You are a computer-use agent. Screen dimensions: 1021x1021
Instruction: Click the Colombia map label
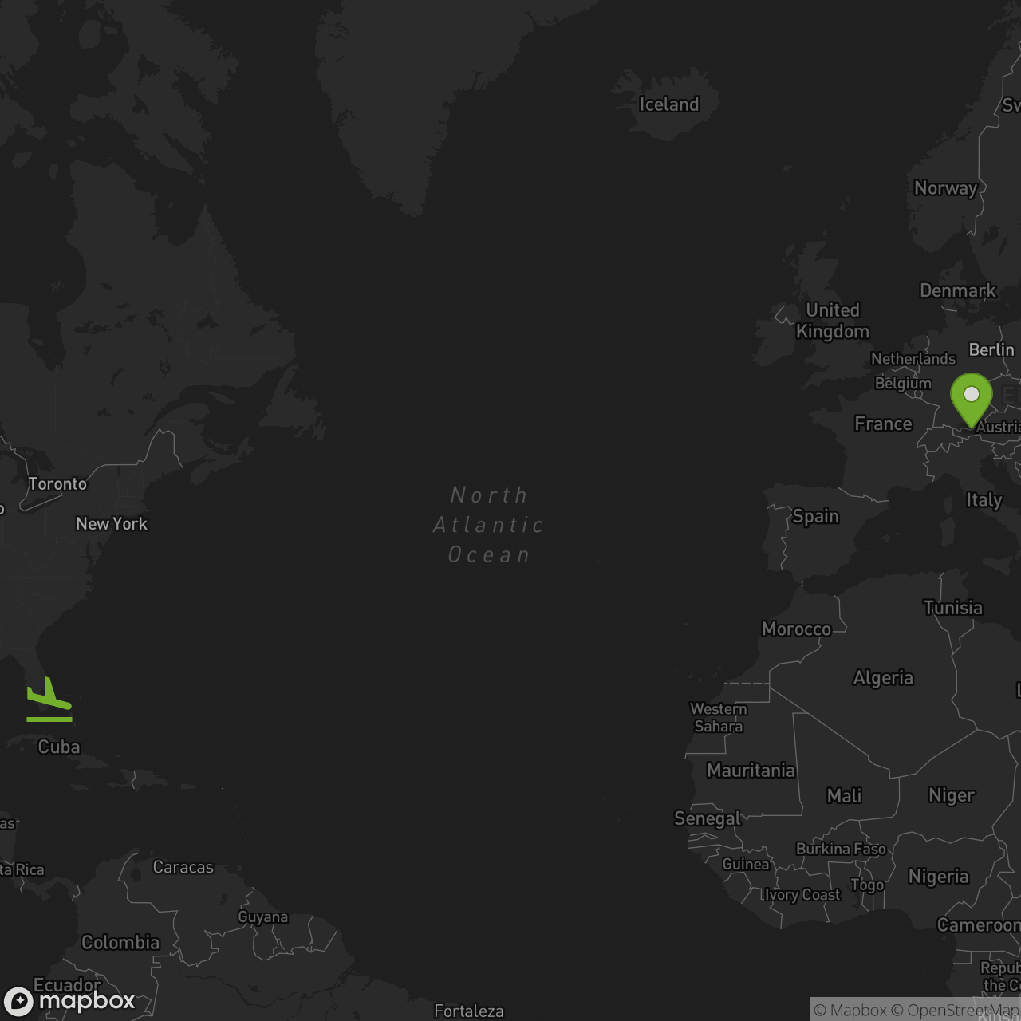(x=120, y=943)
